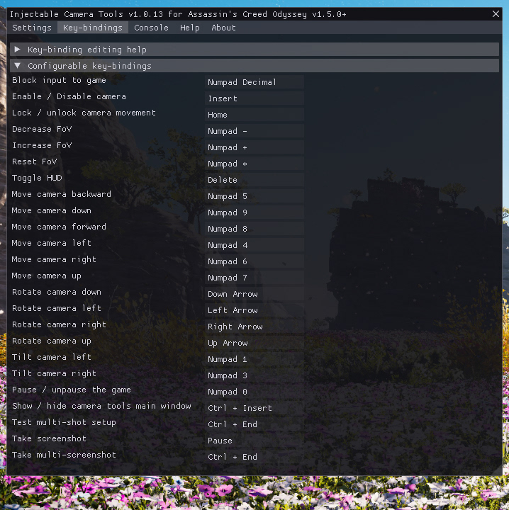Edit the Move camera up Numpad 7 field
Image resolution: width=509 pixels, height=510 pixels.
(x=254, y=278)
